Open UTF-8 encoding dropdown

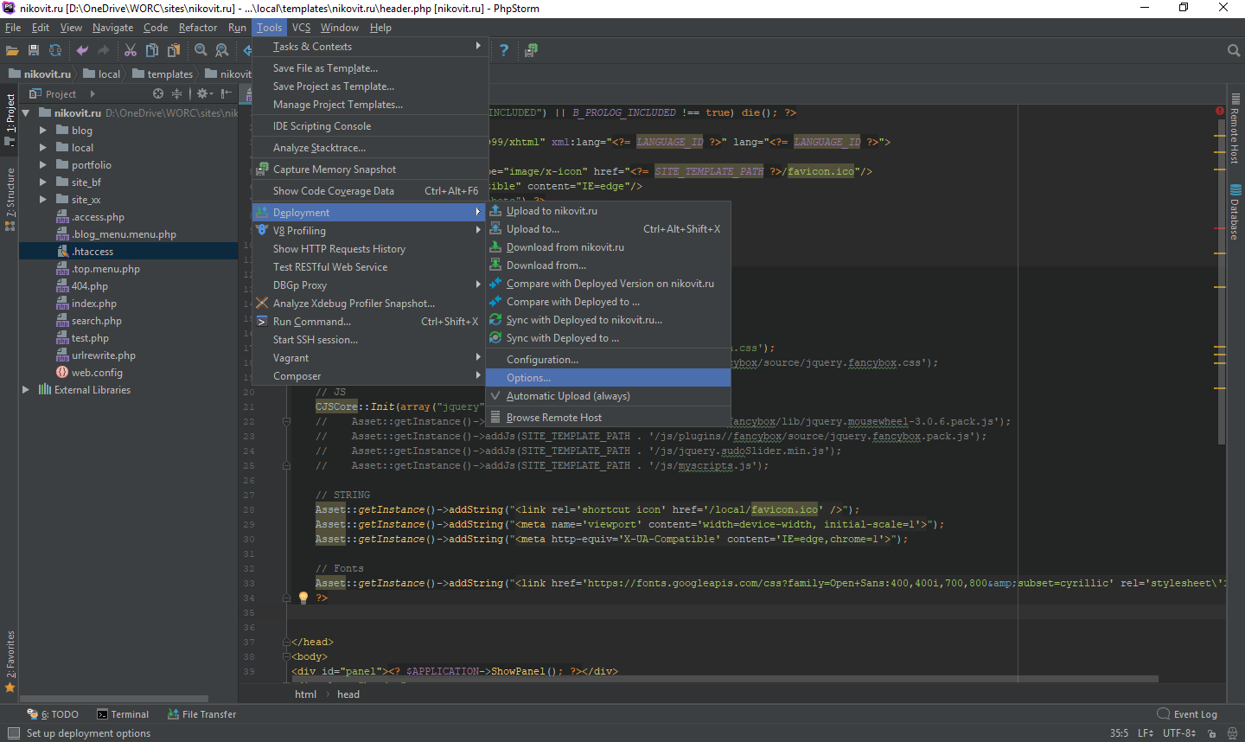coord(1179,733)
